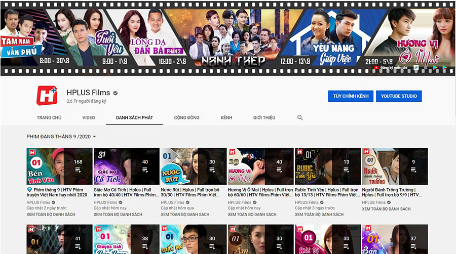This screenshot has height=254, width=456.
Task: Click playlist icon on the Nước Rút thumbnail
Action: coord(212,170)
